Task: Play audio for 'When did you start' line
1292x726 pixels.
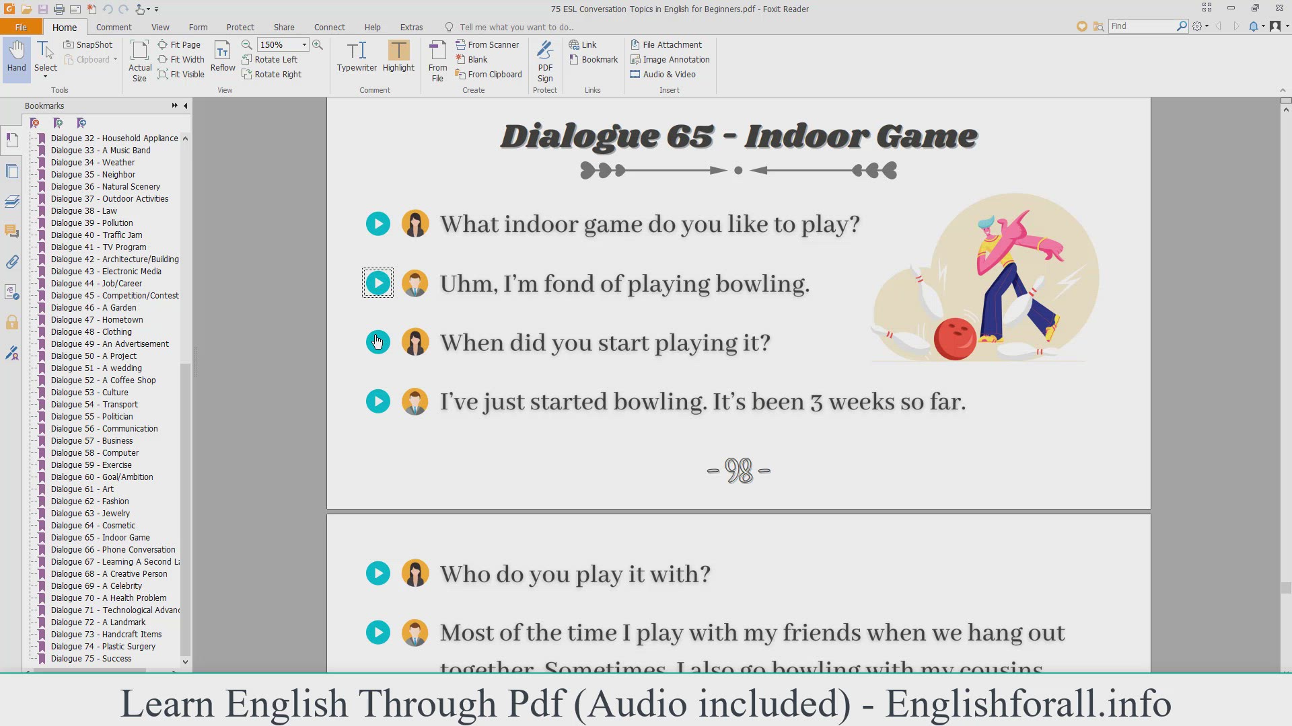Action: [x=378, y=342]
